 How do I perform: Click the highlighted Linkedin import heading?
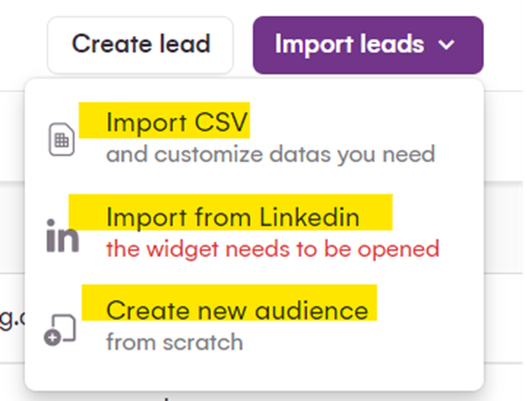[x=233, y=217]
